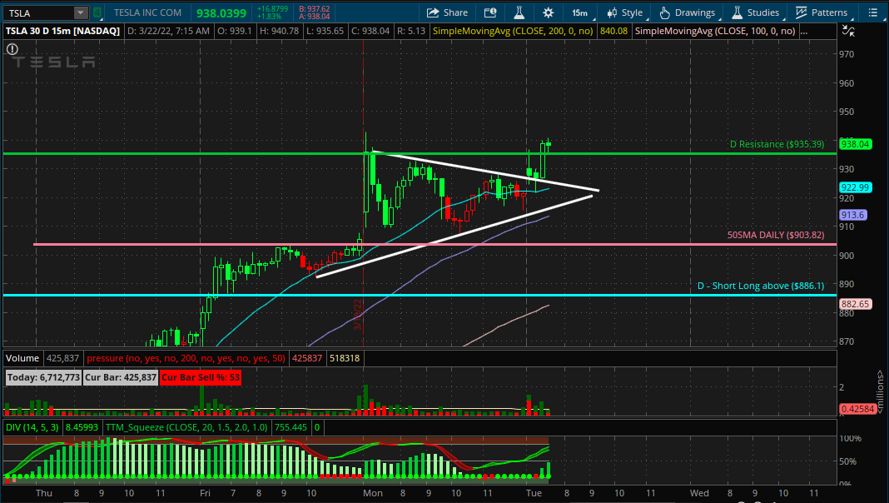Click the TSLA 30 D 15m [NASDAQ] label

(63, 31)
